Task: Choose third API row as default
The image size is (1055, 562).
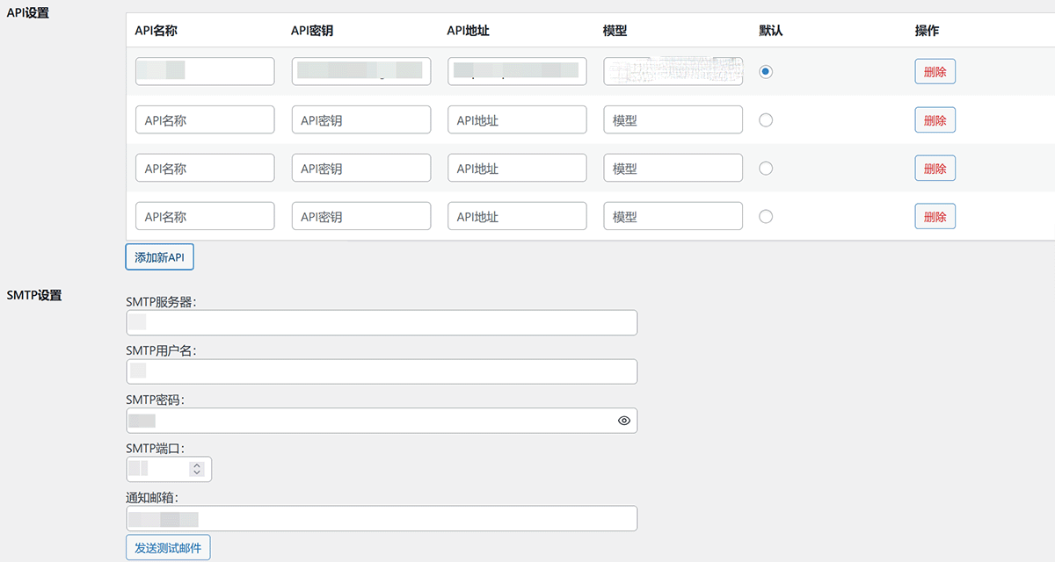Action: pyautogui.click(x=766, y=169)
